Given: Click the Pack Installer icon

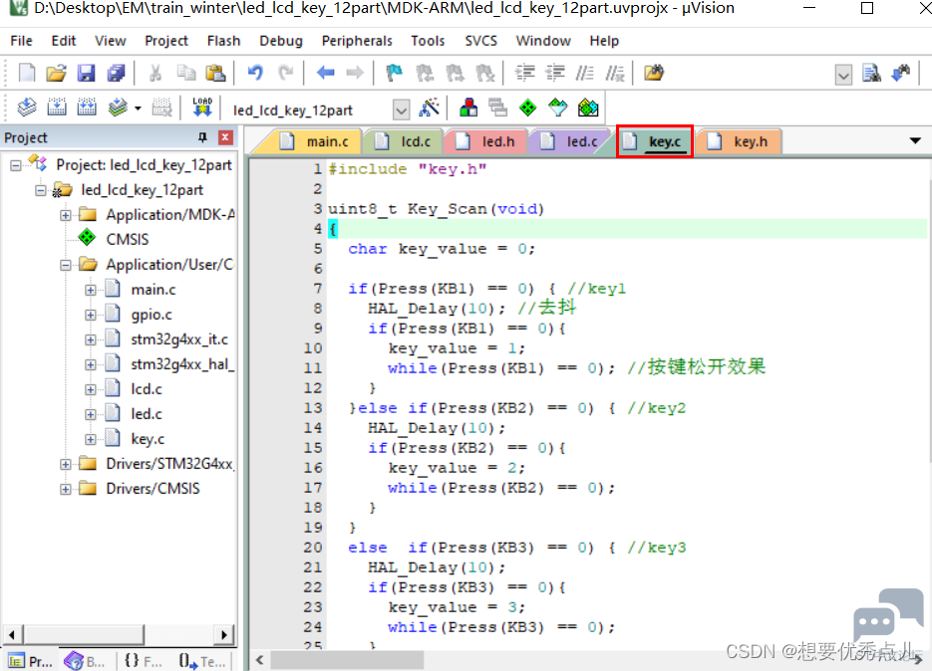Looking at the screenshot, I should tap(588, 109).
